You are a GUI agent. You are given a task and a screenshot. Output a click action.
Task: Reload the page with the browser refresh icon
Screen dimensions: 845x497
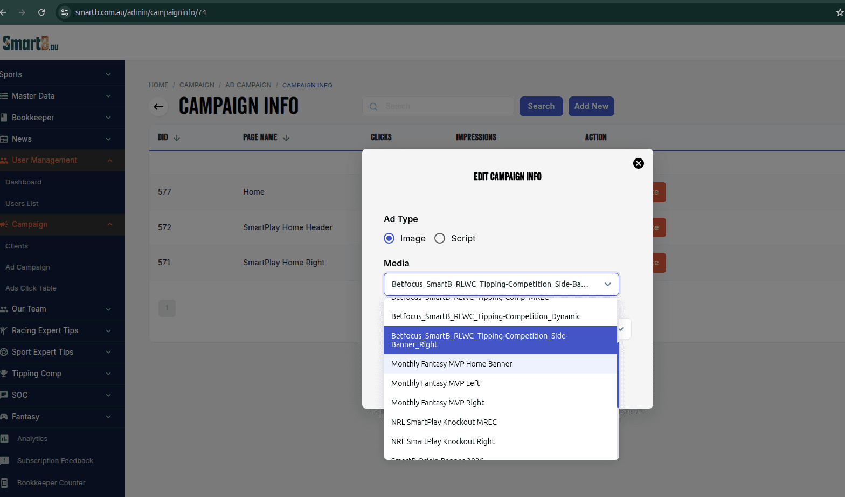pyautogui.click(x=41, y=12)
